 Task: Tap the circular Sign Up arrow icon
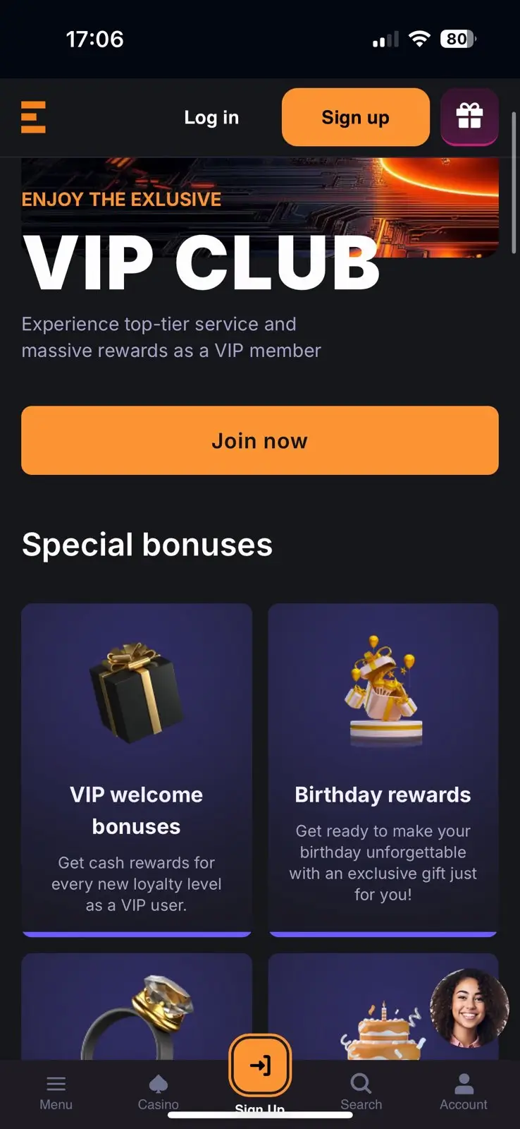[x=260, y=1065]
